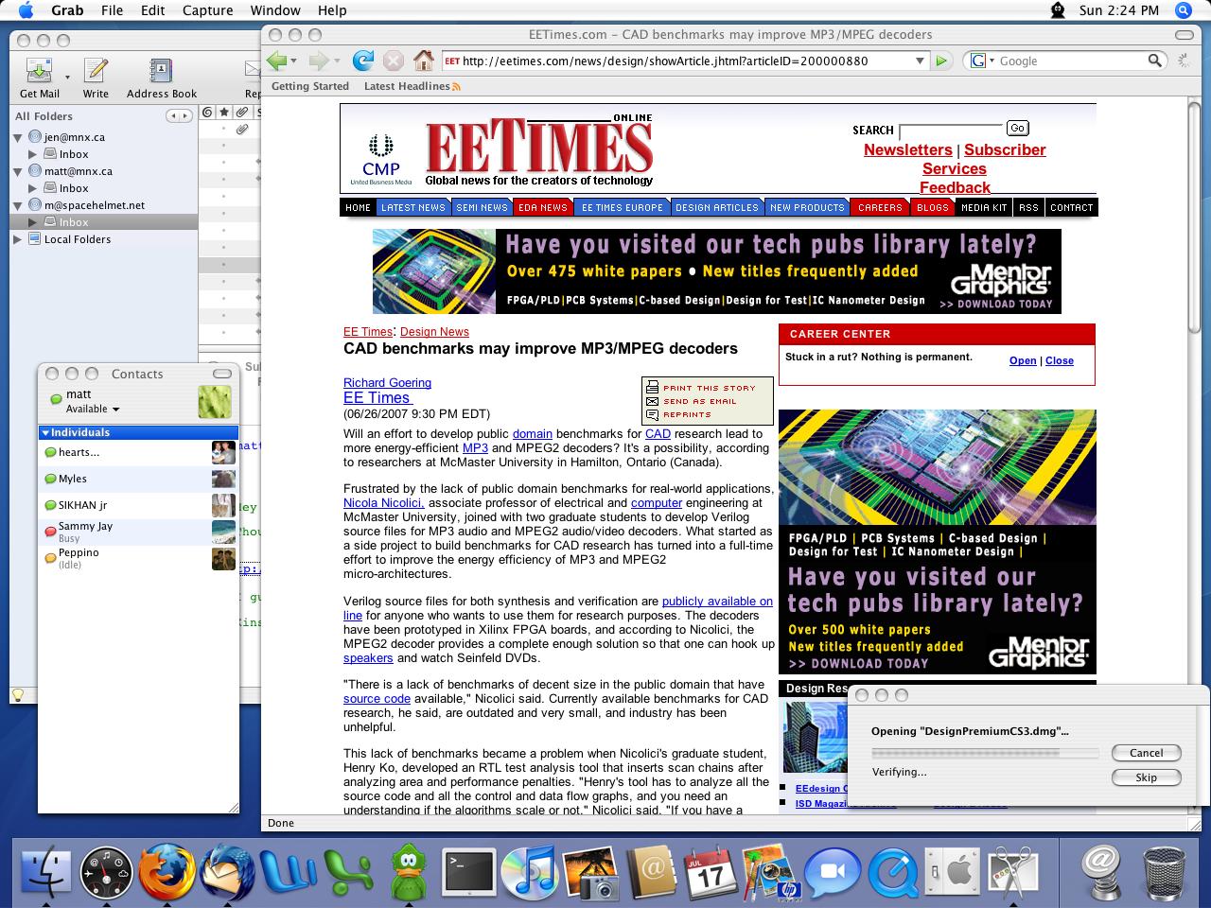The width and height of the screenshot is (1211, 908).
Task: Click the Firefox Home icon
Action: coord(424,61)
